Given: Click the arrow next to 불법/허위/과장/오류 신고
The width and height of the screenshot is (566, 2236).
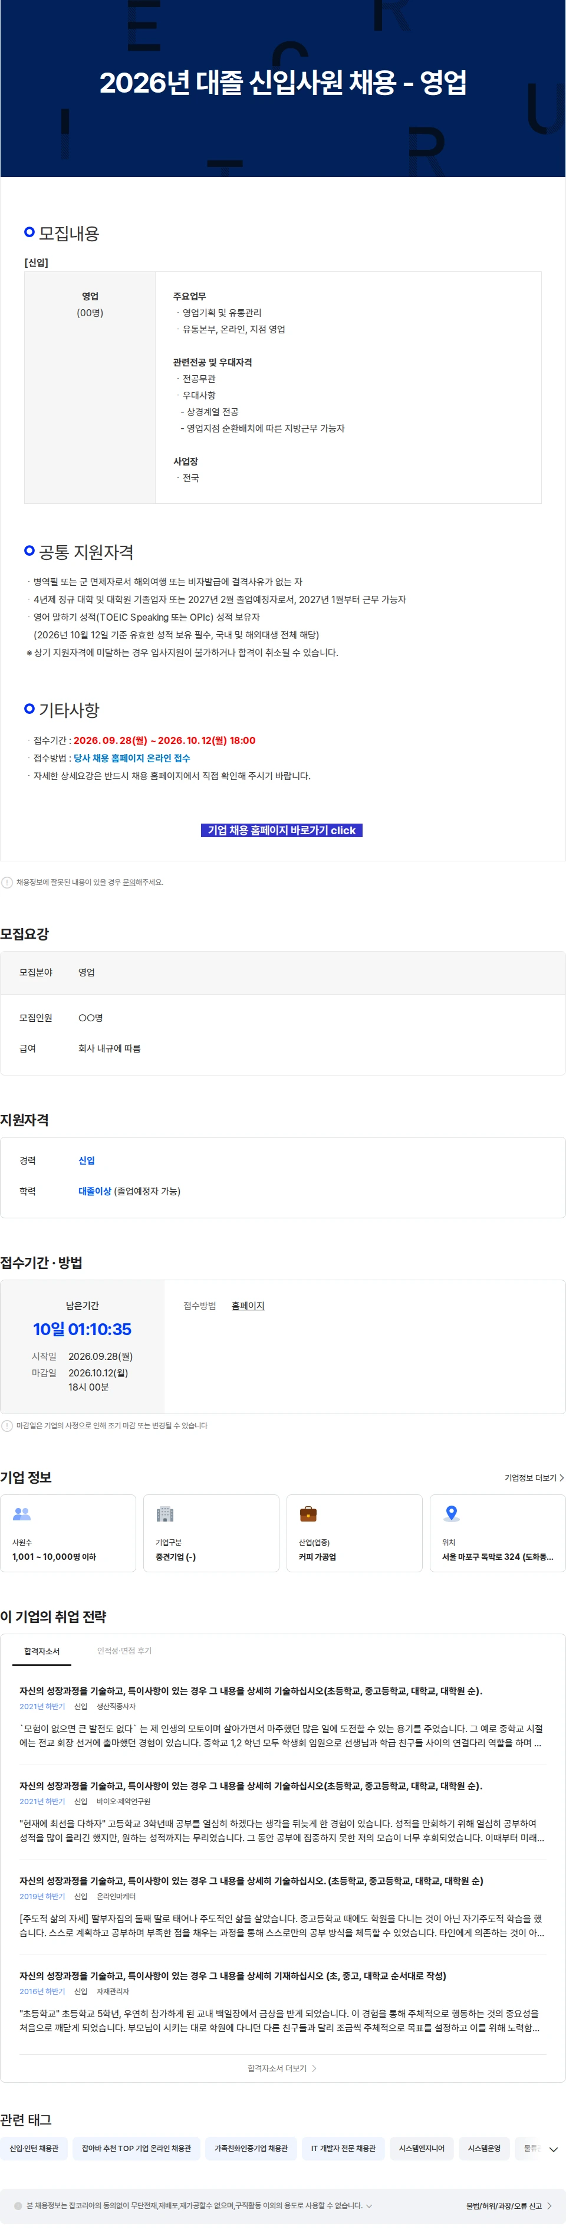Looking at the screenshot, I should 549,2206.
